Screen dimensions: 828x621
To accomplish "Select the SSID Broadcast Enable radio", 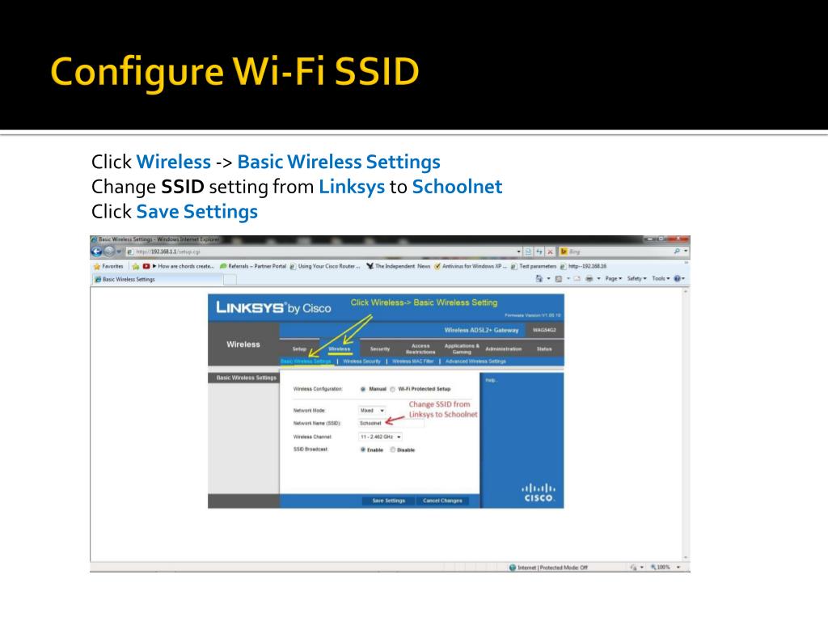I will click(363, 450).
